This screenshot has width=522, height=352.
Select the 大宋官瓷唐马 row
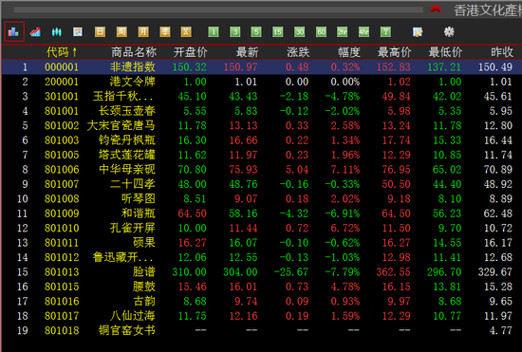[x=262, y=125]
